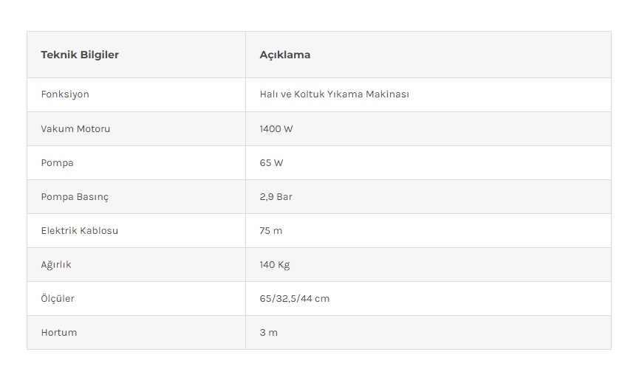639x380 pixels.
Task: Click the 75 m cable value
Action: [271, 231]
